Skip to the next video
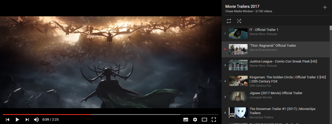Image resolution: width=332 pixels, height=124 pixels. (27, 120)
